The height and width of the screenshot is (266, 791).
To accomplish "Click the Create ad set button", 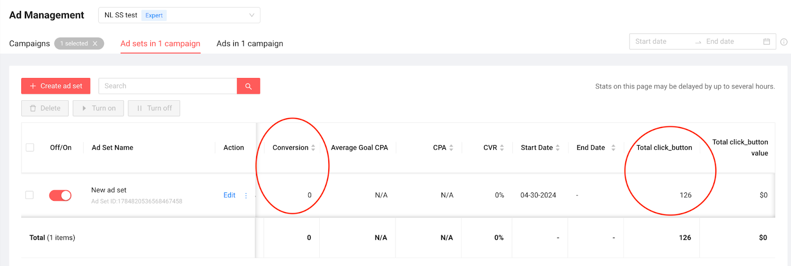I will (x=56, y=86).
